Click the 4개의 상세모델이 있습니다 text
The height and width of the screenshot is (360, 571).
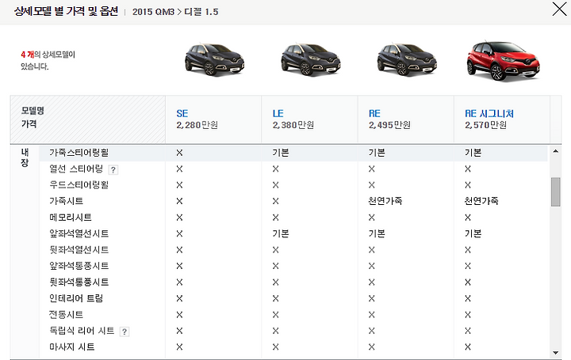tap(48, 60)
